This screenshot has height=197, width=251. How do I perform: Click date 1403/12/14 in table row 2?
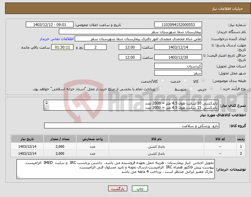[27, 153]
